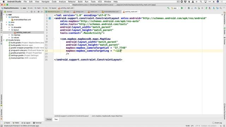Expand the java folder
Viewport: 226px width, 127px height.
(x=7, y=22)
